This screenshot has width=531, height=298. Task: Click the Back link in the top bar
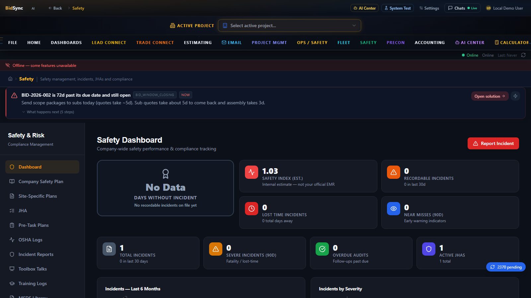coord(55,8)
